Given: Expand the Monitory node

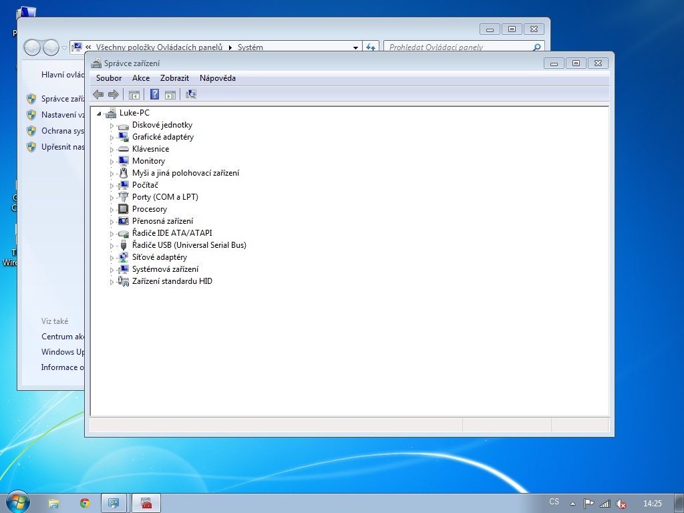Looking at the screenshot, I should [112, 162].
